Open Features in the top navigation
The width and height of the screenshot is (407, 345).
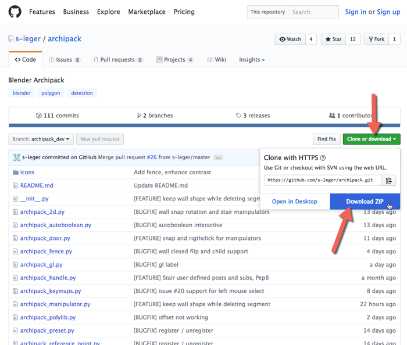pyautogui.click(x=42, y=12)
